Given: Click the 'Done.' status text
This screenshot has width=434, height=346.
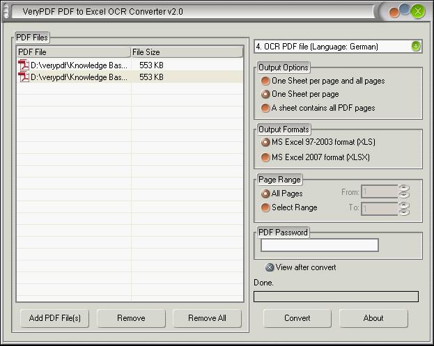Looking at the screenshot, I should (x=263, y=283).
